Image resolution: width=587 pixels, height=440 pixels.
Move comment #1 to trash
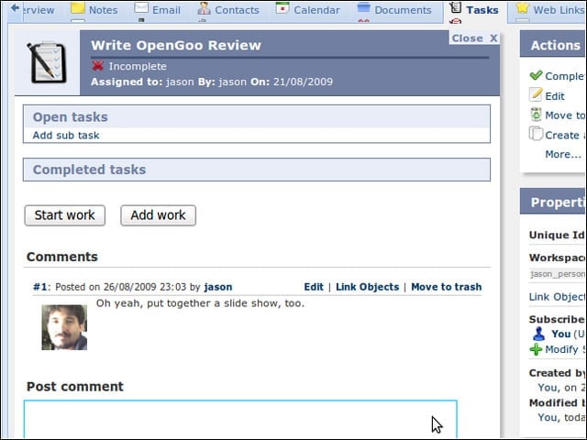(447, 287)
